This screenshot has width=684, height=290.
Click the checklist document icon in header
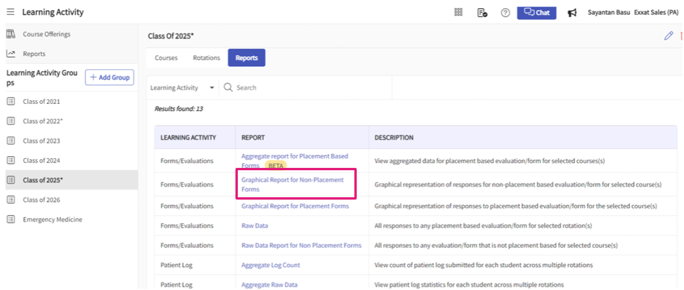(482, 13)
